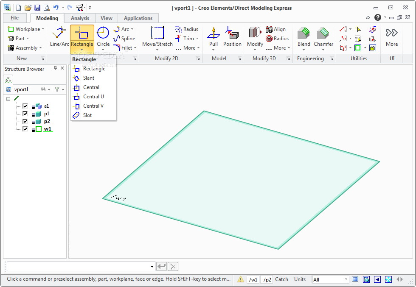Click the Print Preview icon in quick access toolbar
Screen dimensions: 416x287
pos(47,8)
